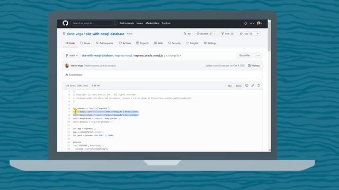Switch to the Insights tab
The image size is (339, 190).
192,43
